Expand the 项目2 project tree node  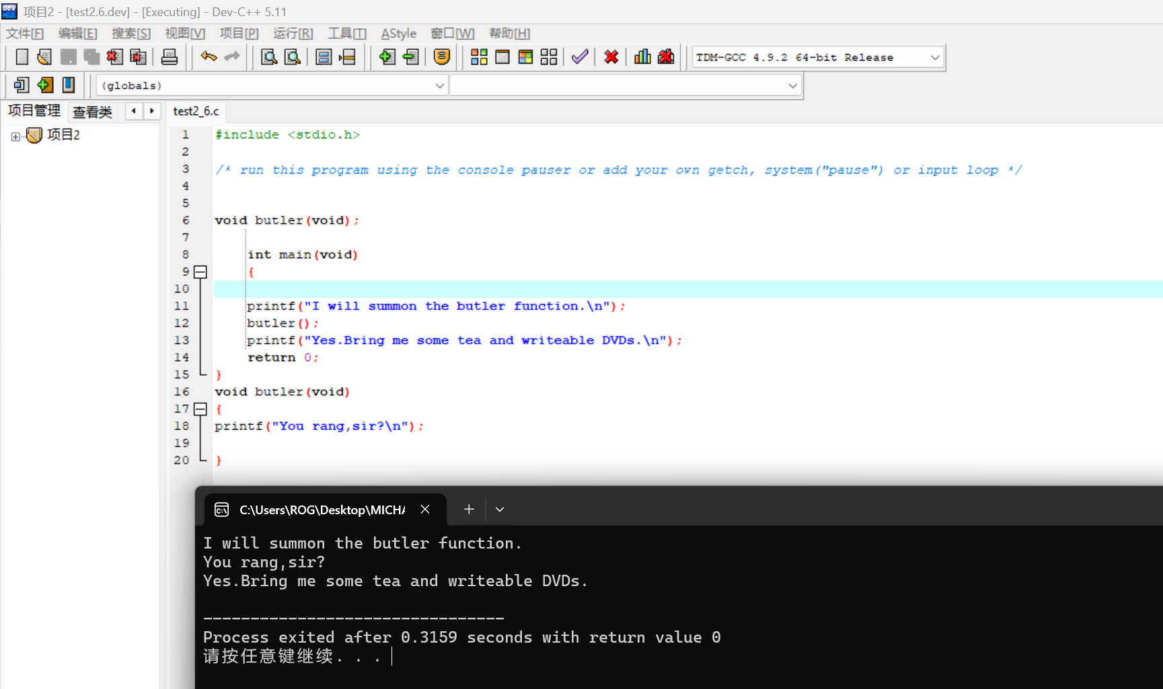pyautogui.click(x=15, y=136)
